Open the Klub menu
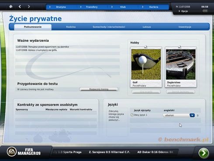The height and width of the screenshot is (161, 214). point(123,7)
